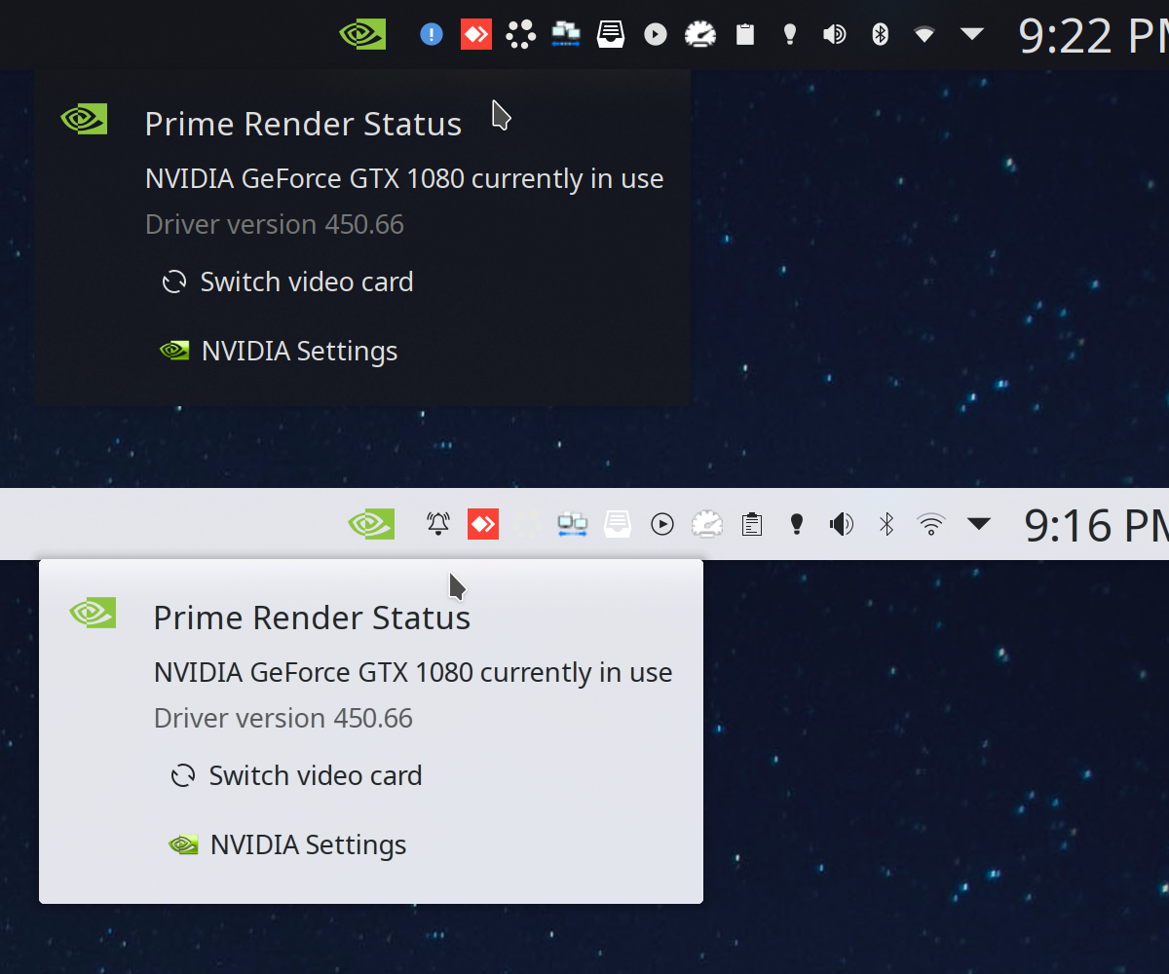Image resolution: width=1169 pixels, height=974 pixels.
Task: Click the lightbulb brightness icon in light panel
Action: click(797, 525)
